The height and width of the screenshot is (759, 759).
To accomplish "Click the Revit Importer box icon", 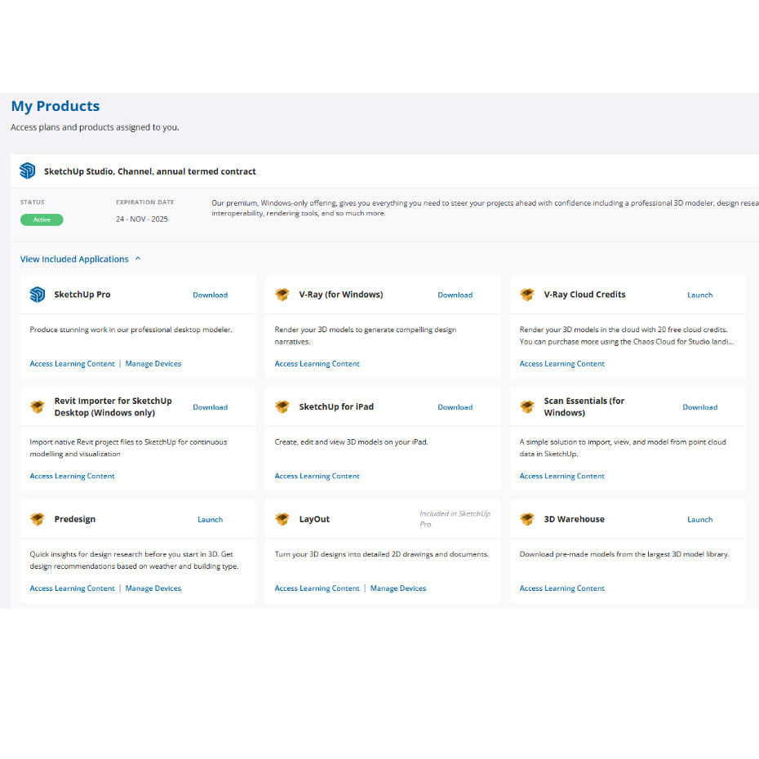I will (38, 406).
